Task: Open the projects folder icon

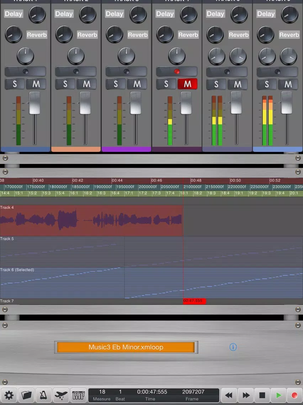Action: coord(26,395)
